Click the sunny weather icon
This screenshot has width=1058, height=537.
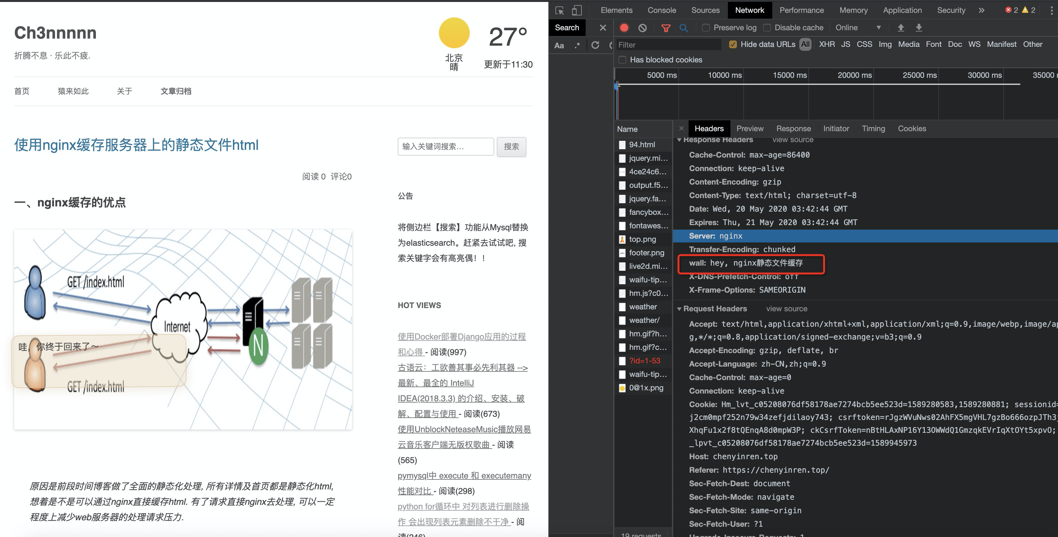click(x=454, y=33)
